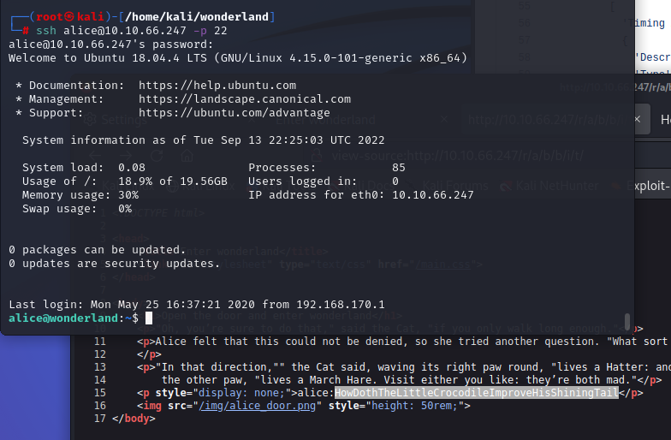
Task: Click the highlighted HowDothTheLittleCrocodile password text
Action: coord(476,392)
